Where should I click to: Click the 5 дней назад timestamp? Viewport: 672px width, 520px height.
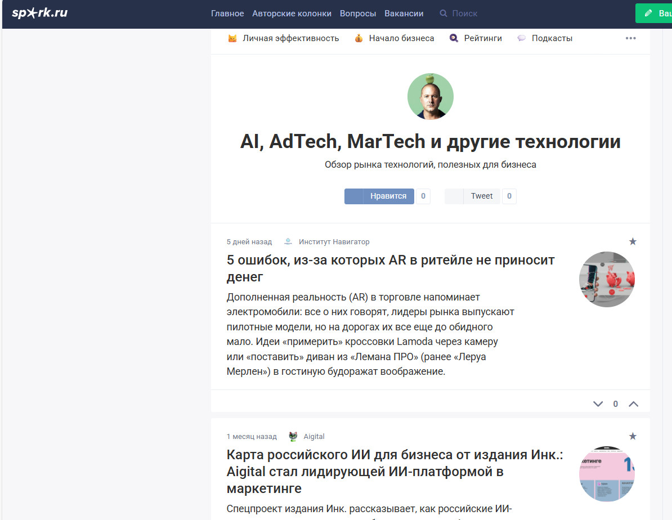pyautogui.click(x=249, y=242)
